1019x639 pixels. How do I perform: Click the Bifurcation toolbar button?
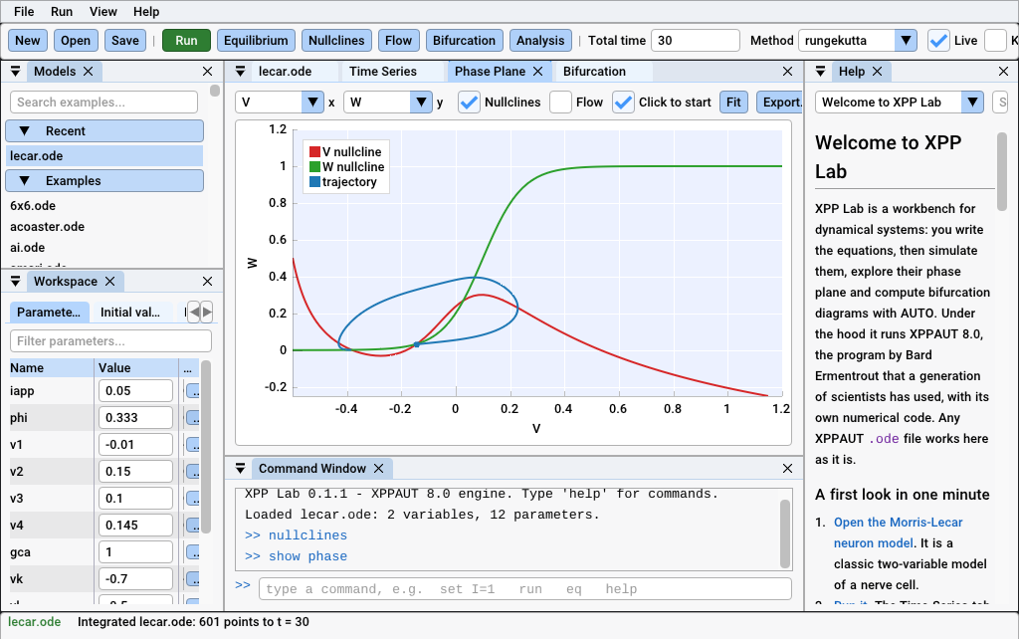pos(464,40)
